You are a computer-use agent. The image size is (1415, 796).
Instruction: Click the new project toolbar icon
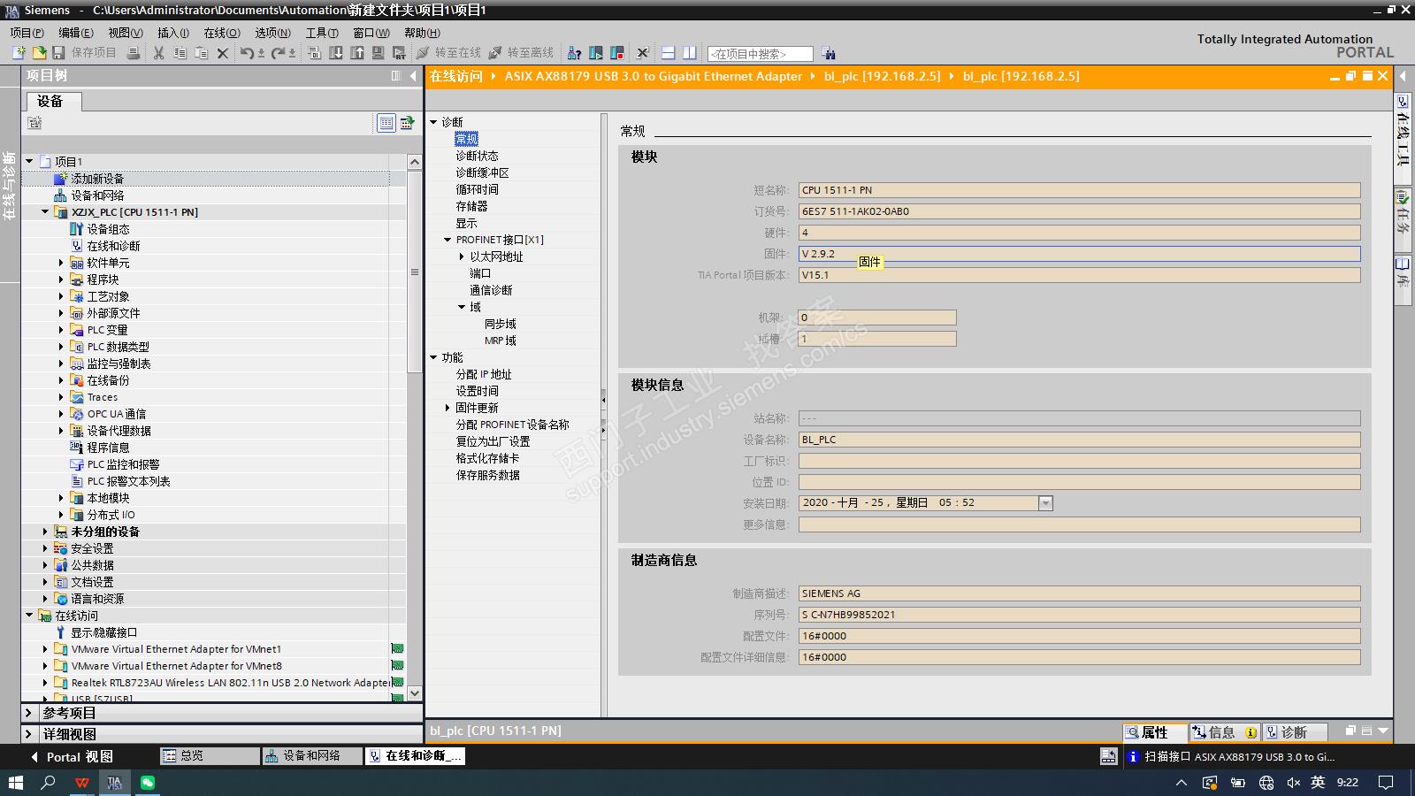(x=18, y=53)
